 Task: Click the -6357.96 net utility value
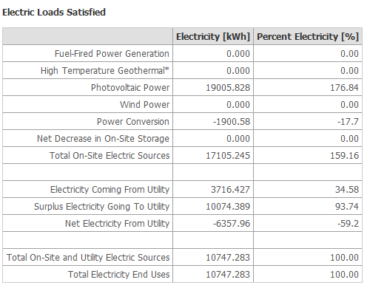pyautogui.click(x=232, y=223)
